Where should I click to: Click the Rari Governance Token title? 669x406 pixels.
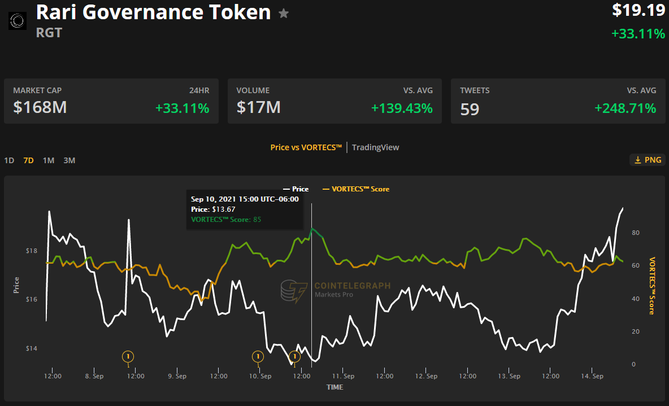click(x=154, y=12)
